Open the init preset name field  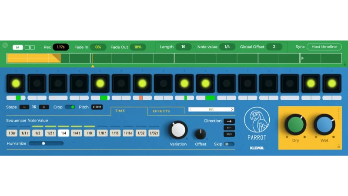(x=211, y=109)
